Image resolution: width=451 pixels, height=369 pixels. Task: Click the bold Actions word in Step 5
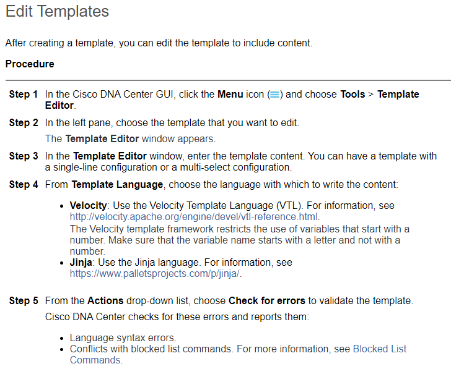[x=105, y=300]
